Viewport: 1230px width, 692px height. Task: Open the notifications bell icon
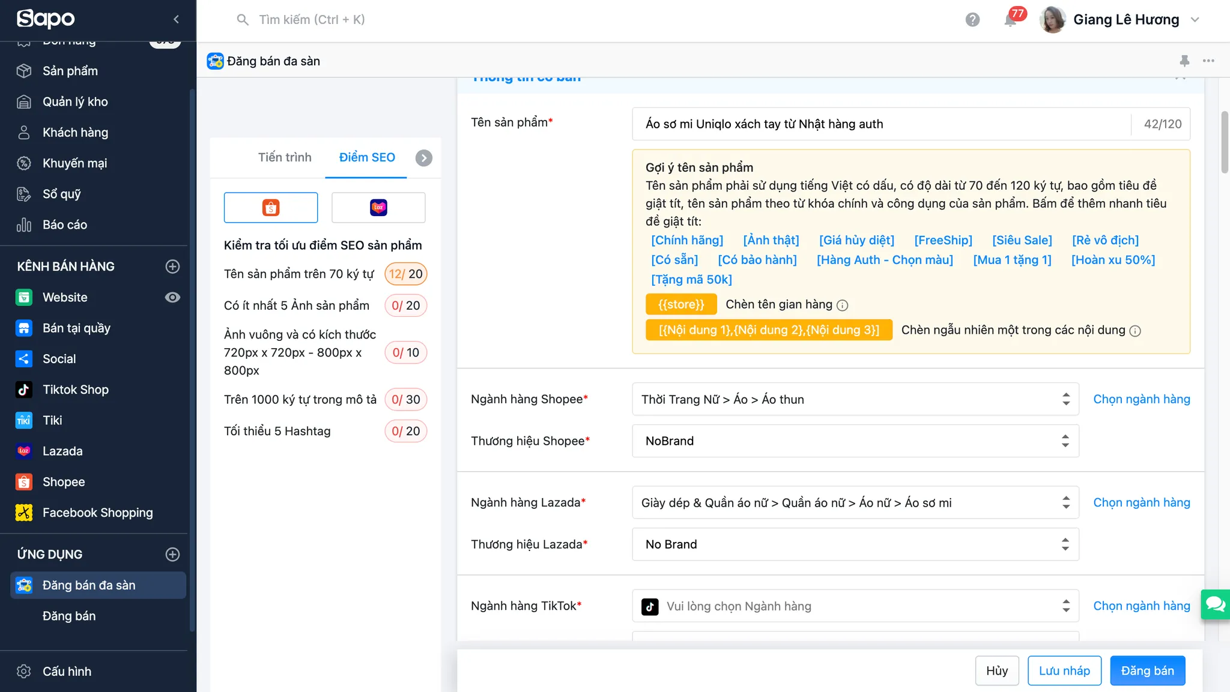point(1010,20)
